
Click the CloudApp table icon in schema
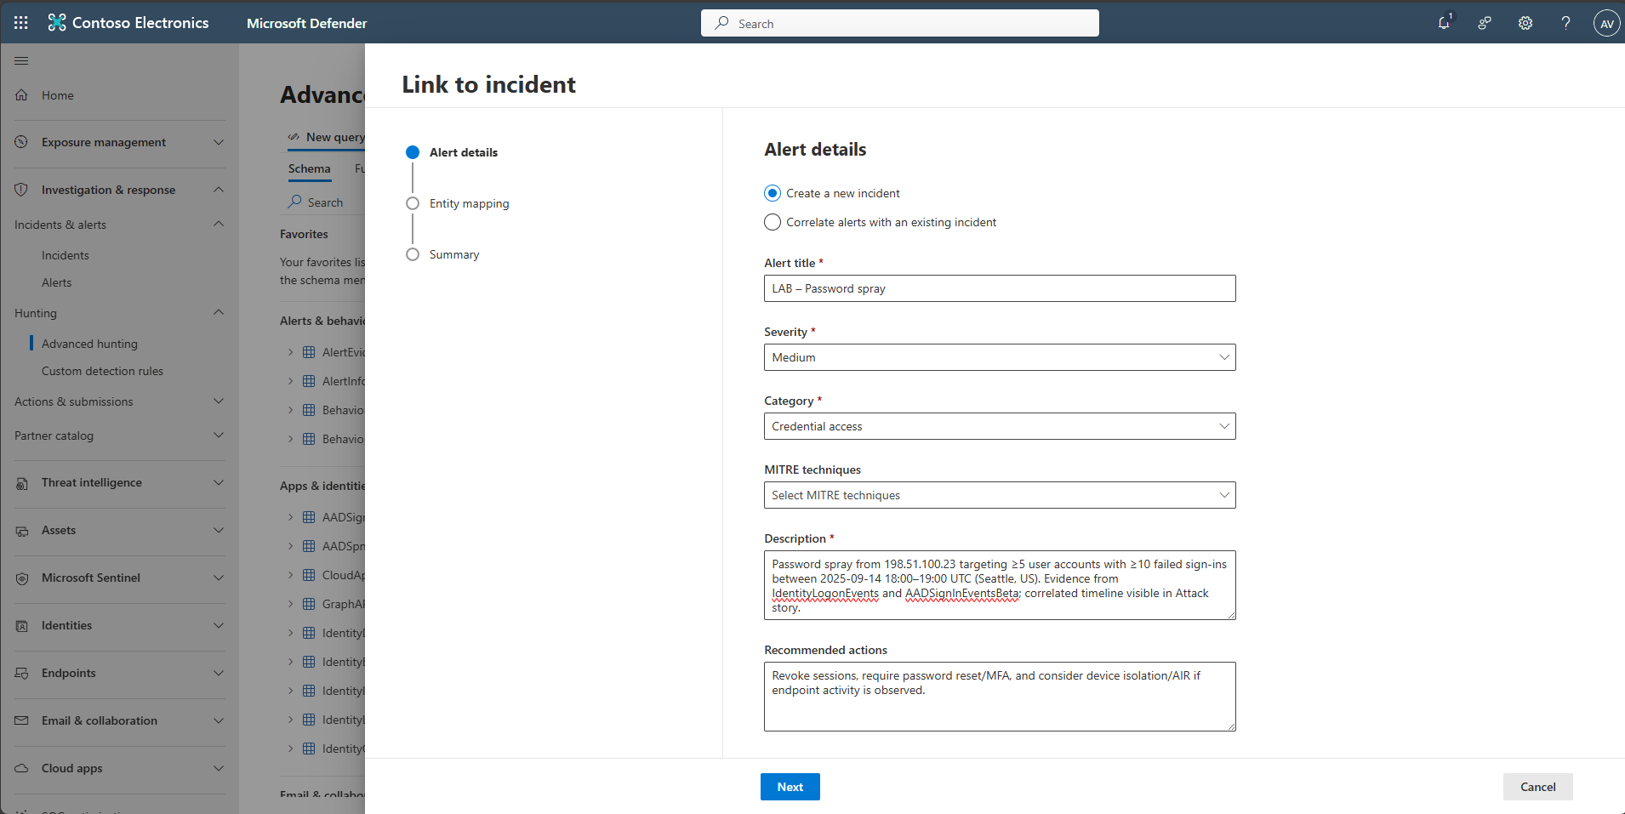pyautogui.click(x=309, y=575)
